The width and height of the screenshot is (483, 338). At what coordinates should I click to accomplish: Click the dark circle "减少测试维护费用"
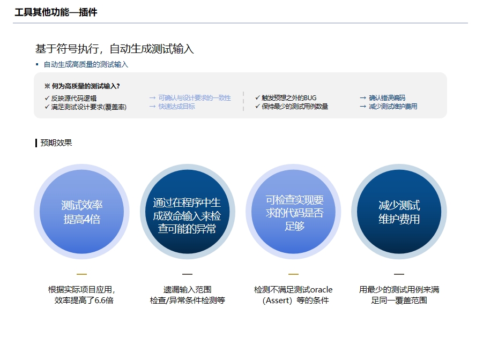[x=399, y=212]
